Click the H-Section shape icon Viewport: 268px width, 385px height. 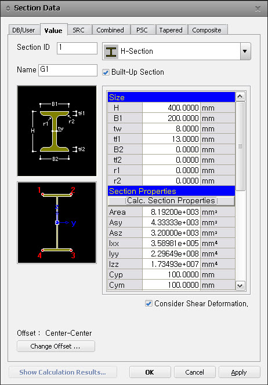[x=111, y=52]
